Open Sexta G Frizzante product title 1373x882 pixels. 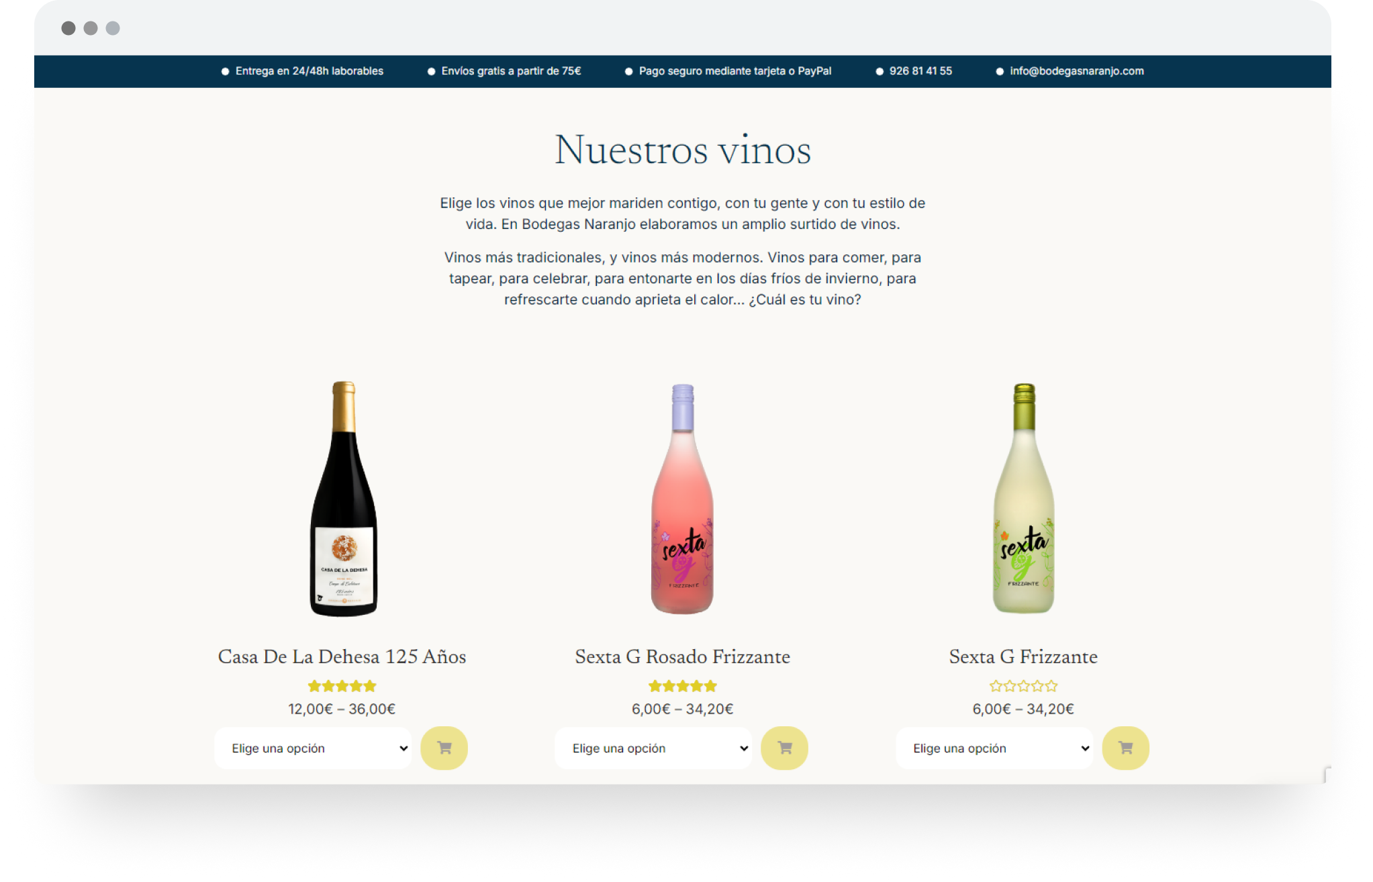point(1023,656)
